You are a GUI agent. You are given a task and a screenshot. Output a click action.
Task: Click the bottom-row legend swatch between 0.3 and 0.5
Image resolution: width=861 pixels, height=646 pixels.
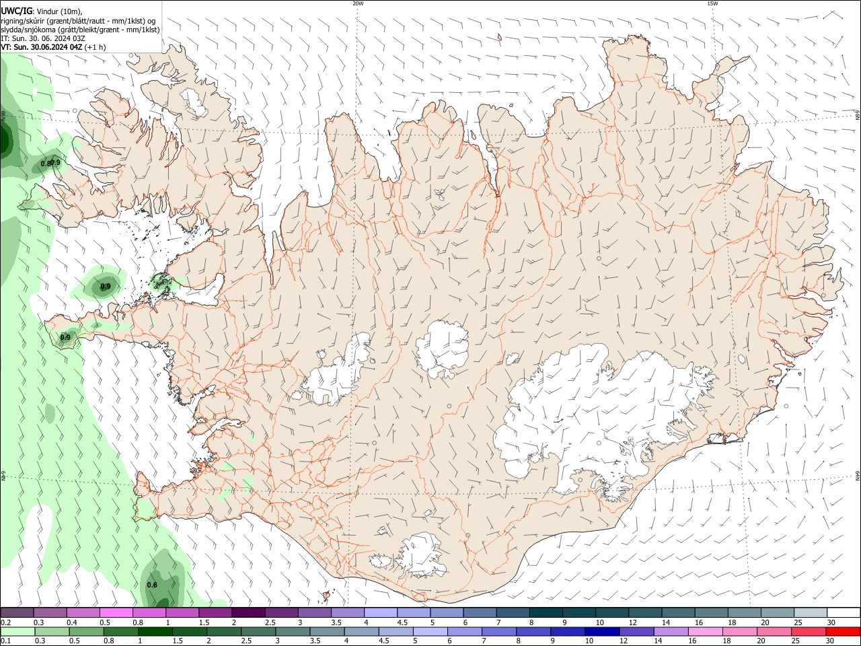pos(52,632)
